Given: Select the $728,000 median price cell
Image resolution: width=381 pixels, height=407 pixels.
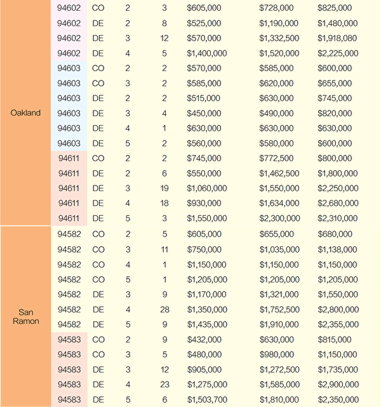Looking at the screenshot, I should coord(276,8).
